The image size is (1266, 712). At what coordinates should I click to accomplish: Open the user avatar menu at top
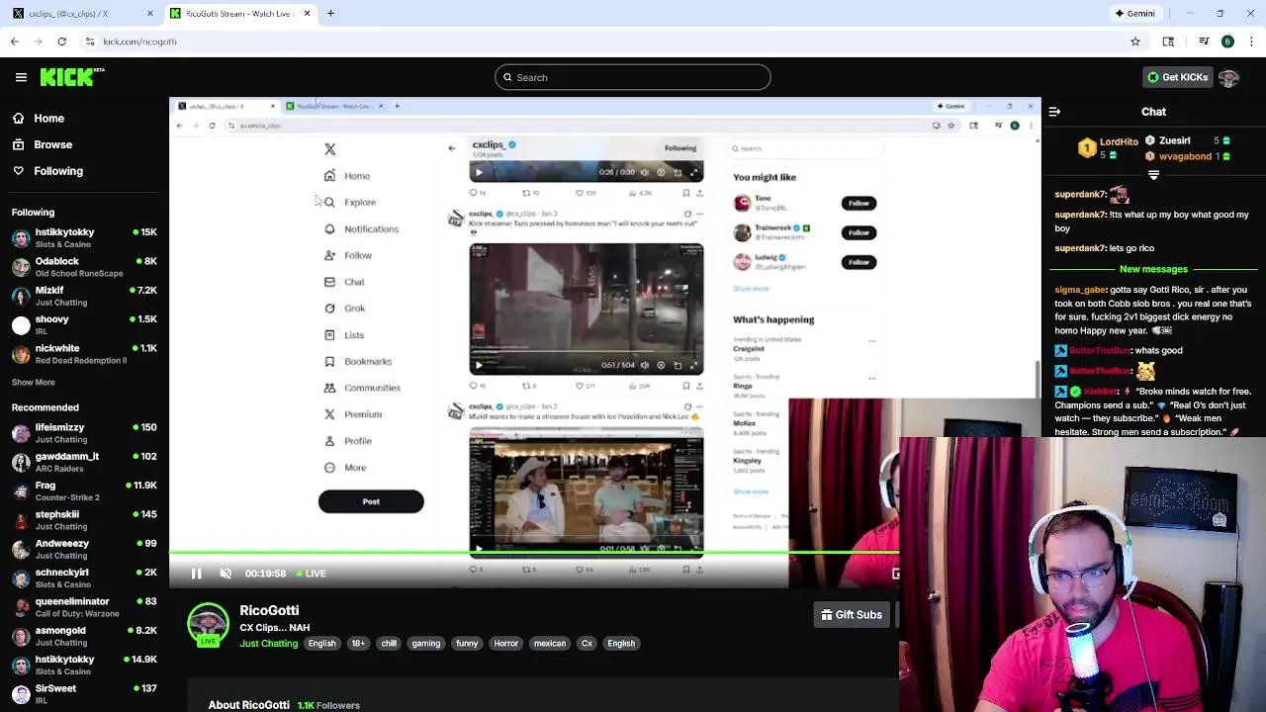(x=1228, y=77)
